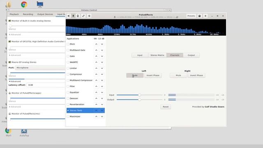This screenshot has width=263, height=148.
Task: Adjust the Output gain slider
Action: (x=140, y=99)
